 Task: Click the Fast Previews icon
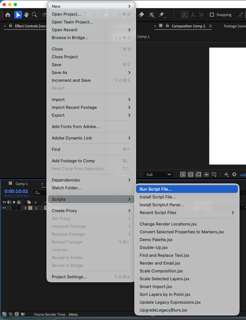[x=183, y=174]
